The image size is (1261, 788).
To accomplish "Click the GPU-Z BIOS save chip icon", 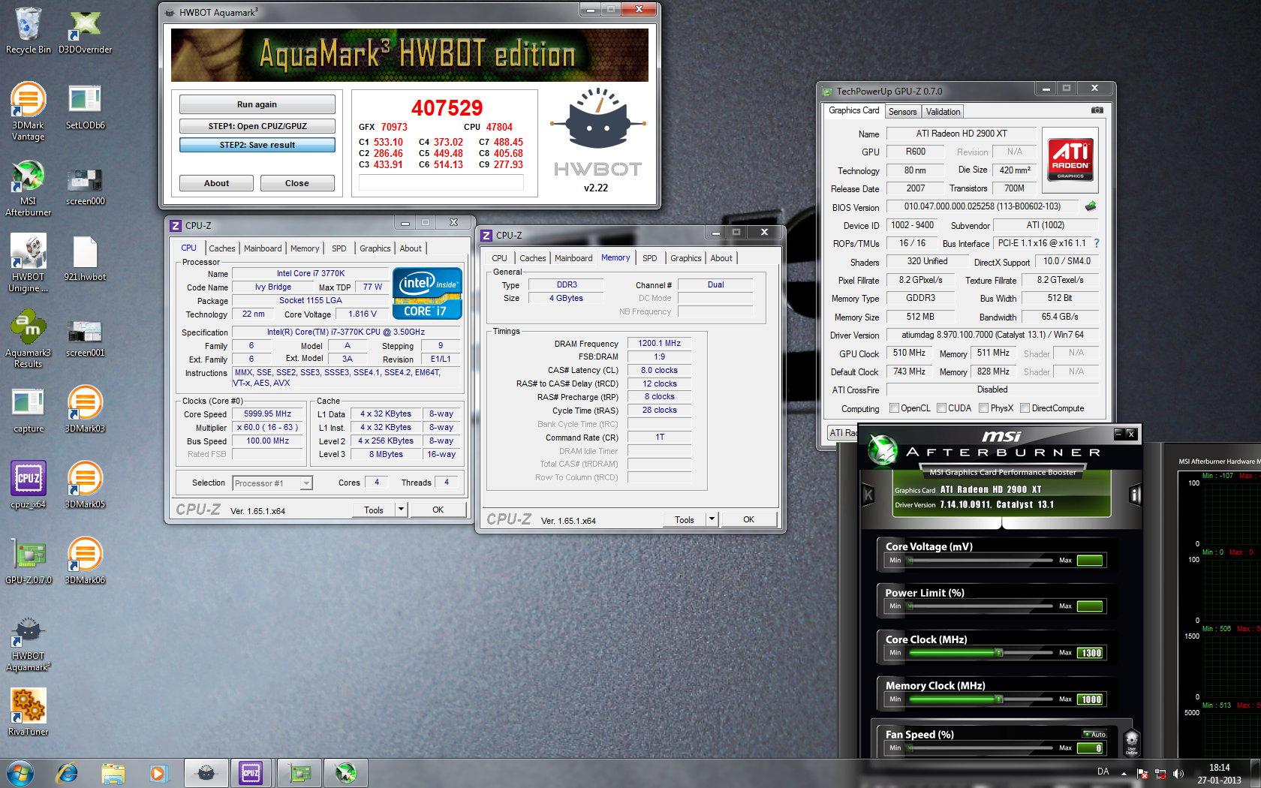I will [1091, 206].
